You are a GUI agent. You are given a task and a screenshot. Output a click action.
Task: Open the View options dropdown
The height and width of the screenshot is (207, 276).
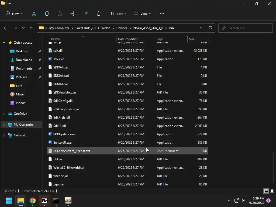tap(142, 13)
